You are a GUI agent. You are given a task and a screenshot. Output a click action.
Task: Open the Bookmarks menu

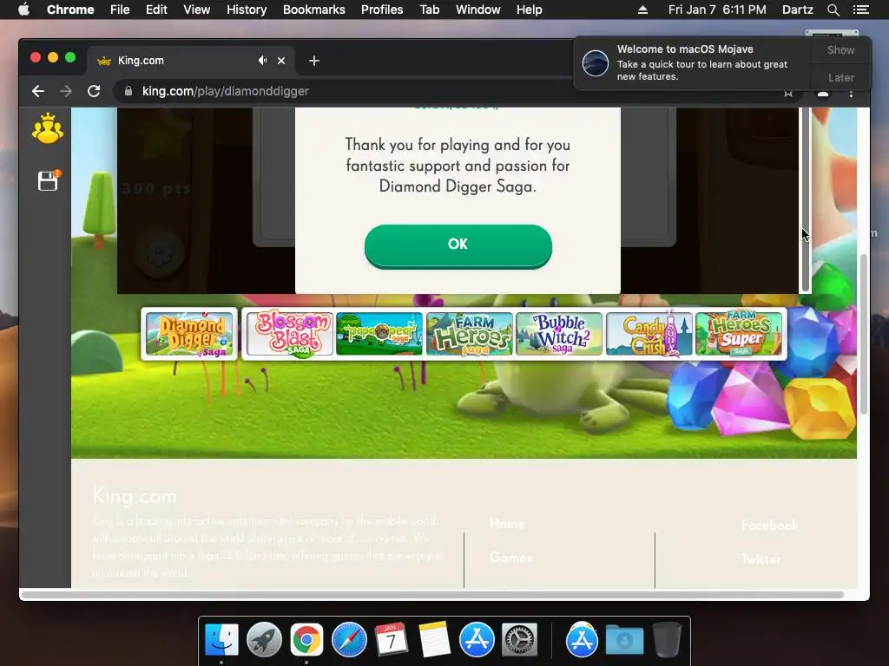(x=314, y=10)
